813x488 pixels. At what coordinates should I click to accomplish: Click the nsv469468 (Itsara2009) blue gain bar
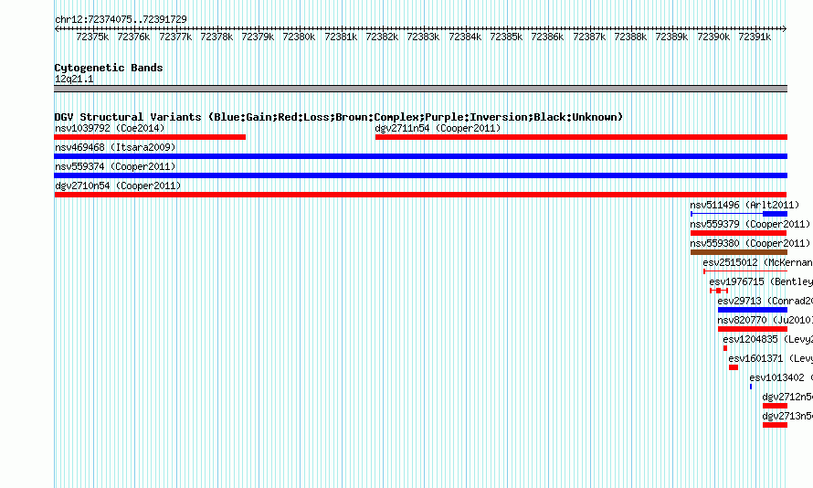pos(420,156)
